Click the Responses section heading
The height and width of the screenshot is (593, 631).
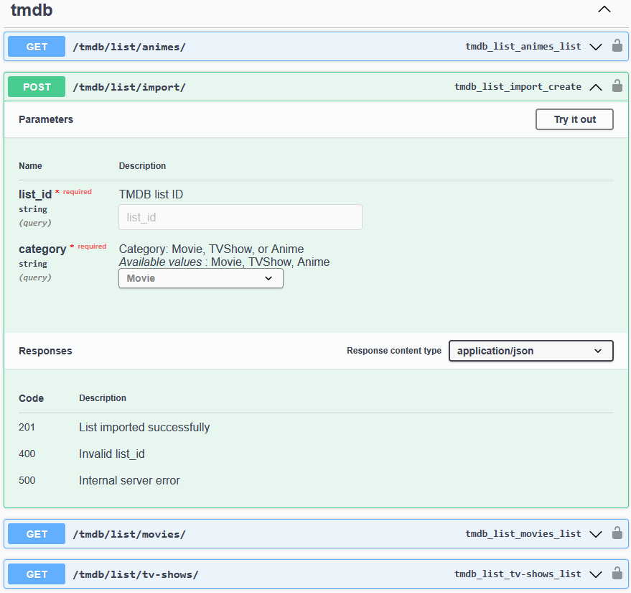pyautogui.click(x=45, y=351)
